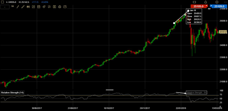The image size is (228, 111).
Task: Click the price tag icon in toolbar
Action: [44, 7]
